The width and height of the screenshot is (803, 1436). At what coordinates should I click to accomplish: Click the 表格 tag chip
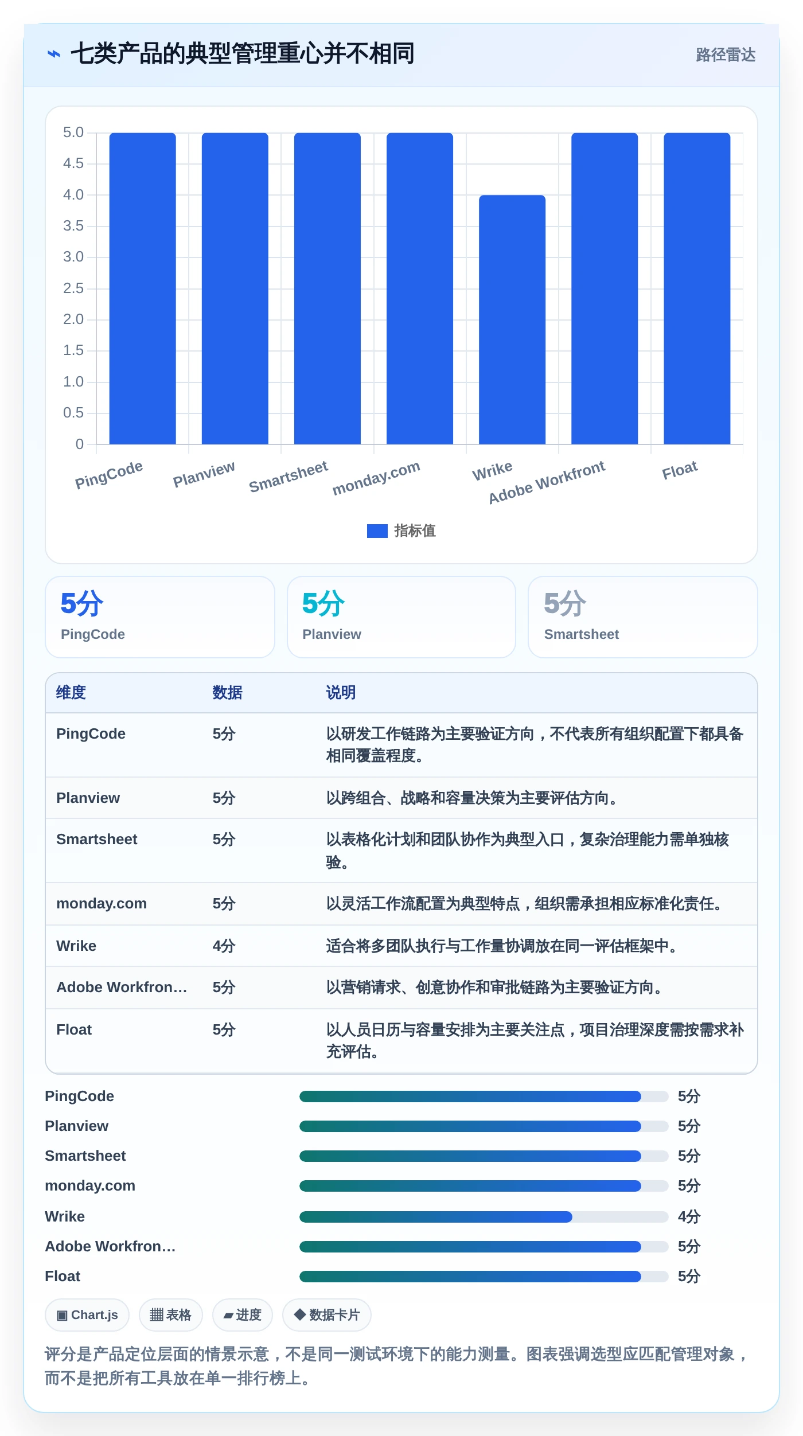coord(171,1315)
